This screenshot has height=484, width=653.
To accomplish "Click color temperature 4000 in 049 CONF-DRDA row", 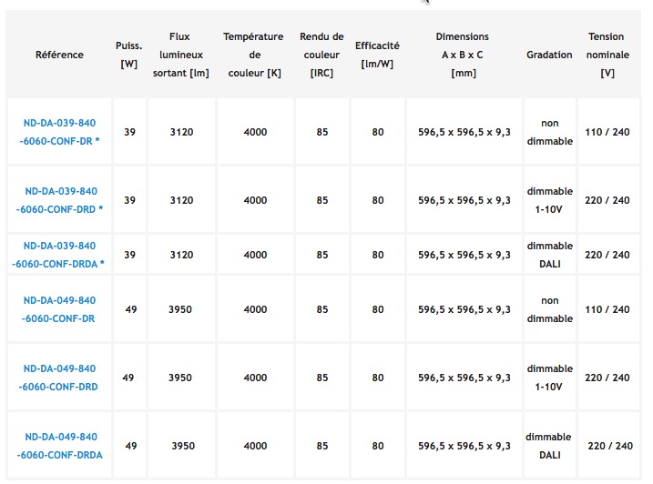I will [255, 446].
